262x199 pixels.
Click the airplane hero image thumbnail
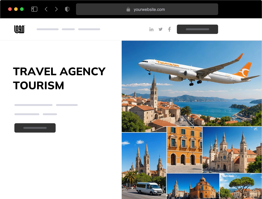tap(192, 83)
